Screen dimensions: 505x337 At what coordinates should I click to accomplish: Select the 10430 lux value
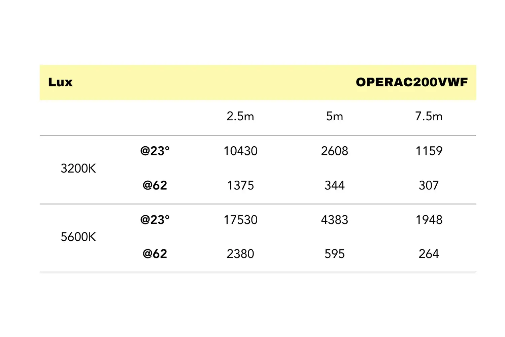coord(240,151)
